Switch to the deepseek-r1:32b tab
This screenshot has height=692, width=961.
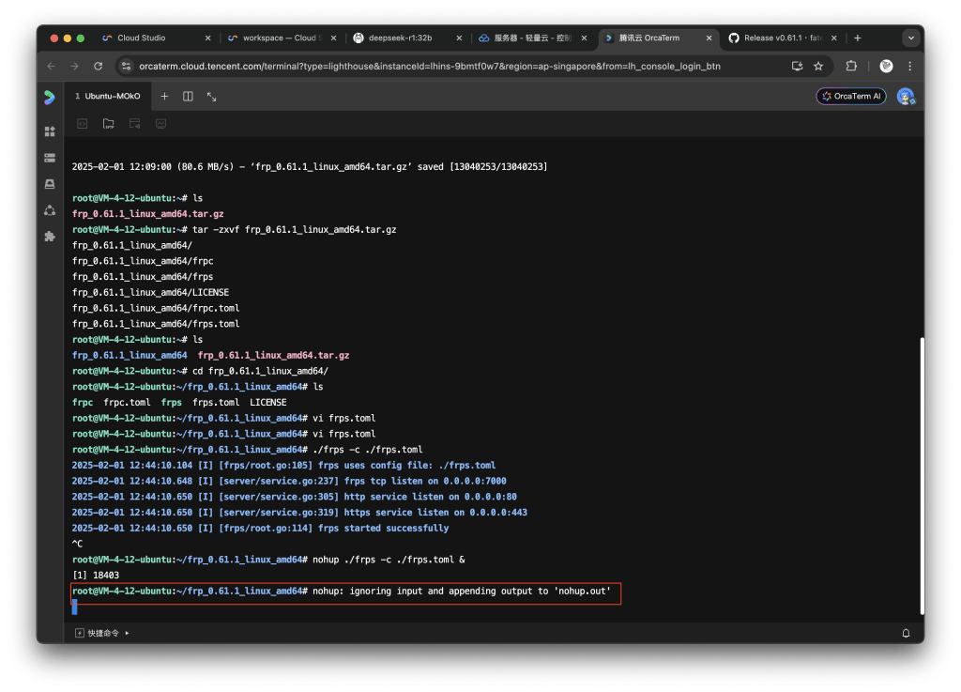coord(407,38)
